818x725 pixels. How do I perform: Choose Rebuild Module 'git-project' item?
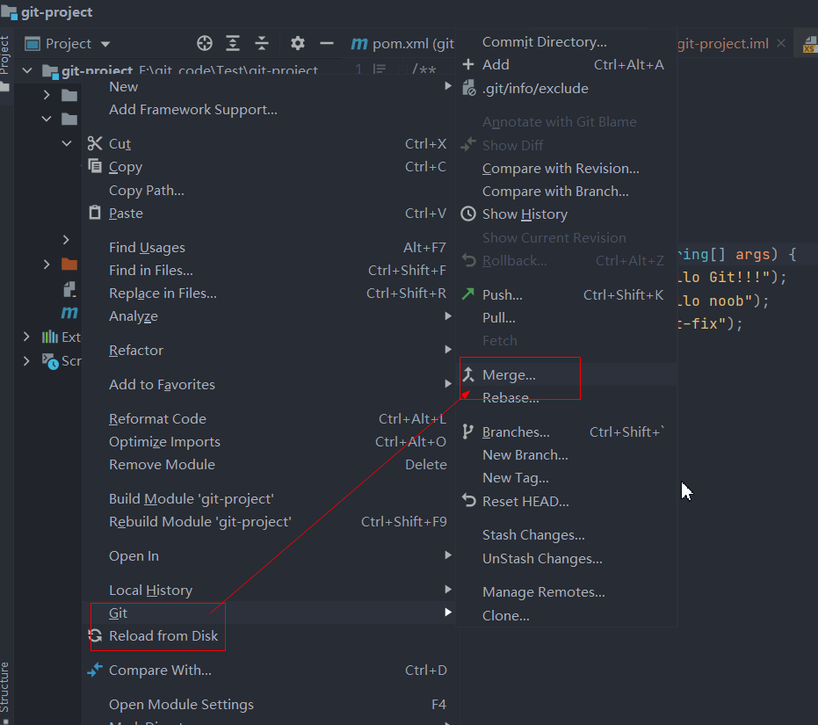[x=270, y=521]
